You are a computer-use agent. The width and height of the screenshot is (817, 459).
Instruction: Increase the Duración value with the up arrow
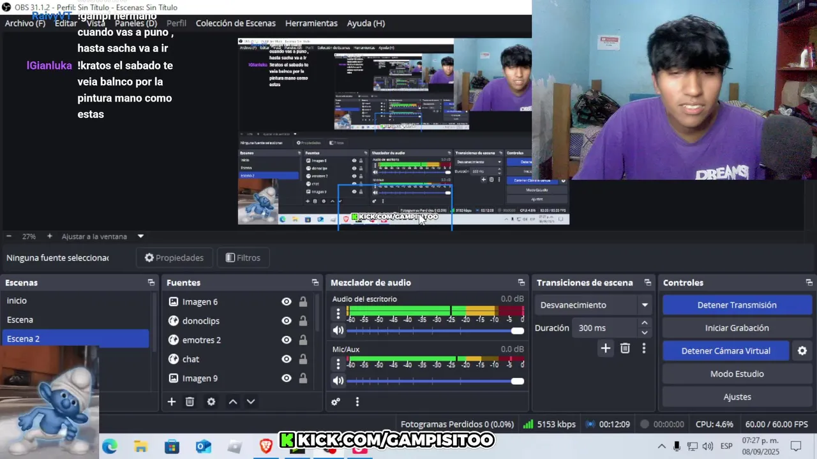point(645,323)
